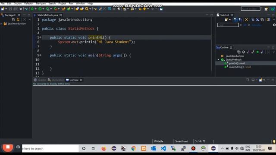Screen dimensions: 276x155
Task: Open the Refactor menu
Action: click(29, 3)
